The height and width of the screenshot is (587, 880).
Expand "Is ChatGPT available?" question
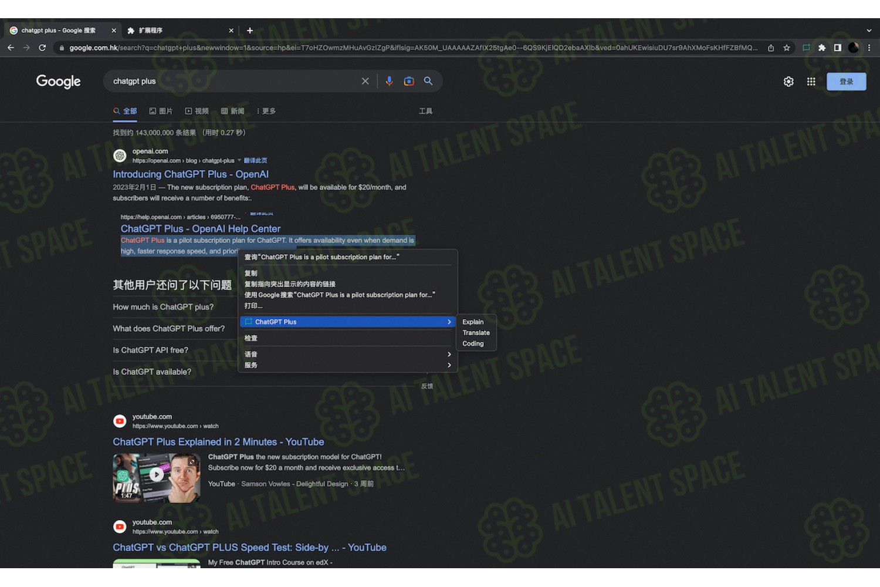click(152, 372)
